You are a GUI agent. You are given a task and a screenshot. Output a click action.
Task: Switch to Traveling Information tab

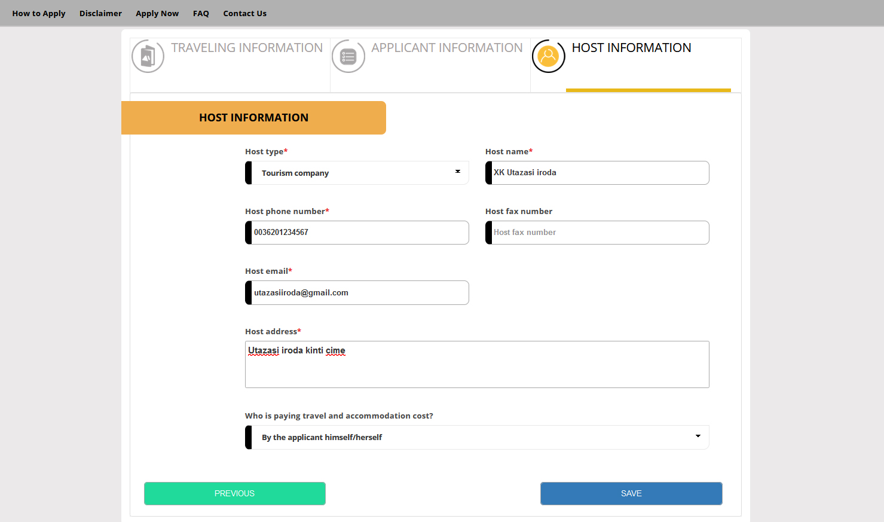pos(247,48)
